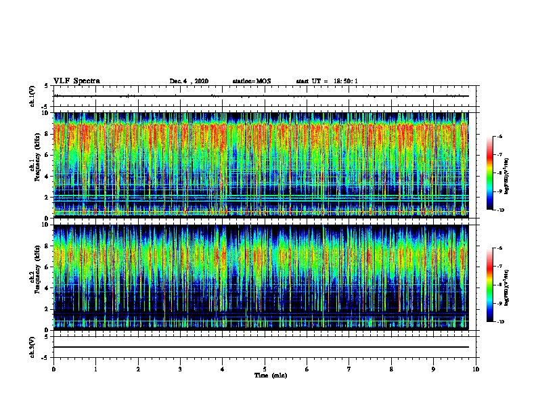Click the time axis tick label "8"
Viewport: 536px width, 414px height.
(x=391, y=369)
